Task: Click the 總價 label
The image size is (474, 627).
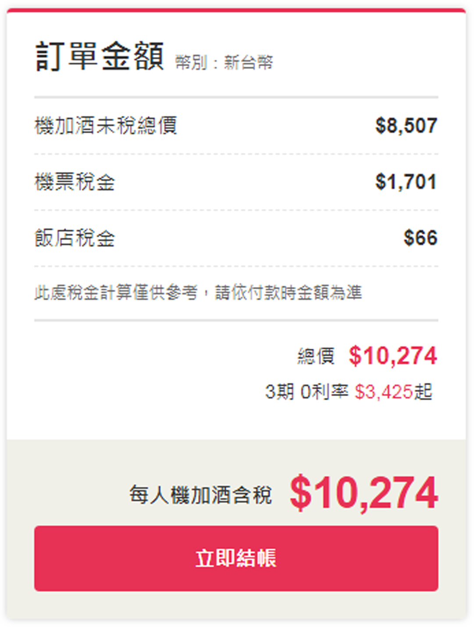Action: [316, 356]
